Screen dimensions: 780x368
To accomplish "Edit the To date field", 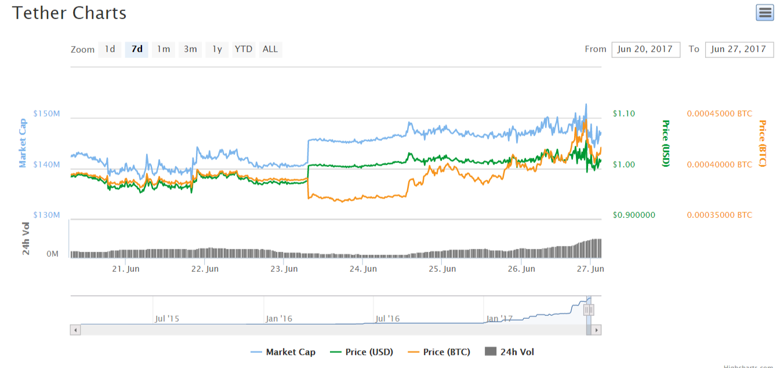I will click(x=739, y=49).
